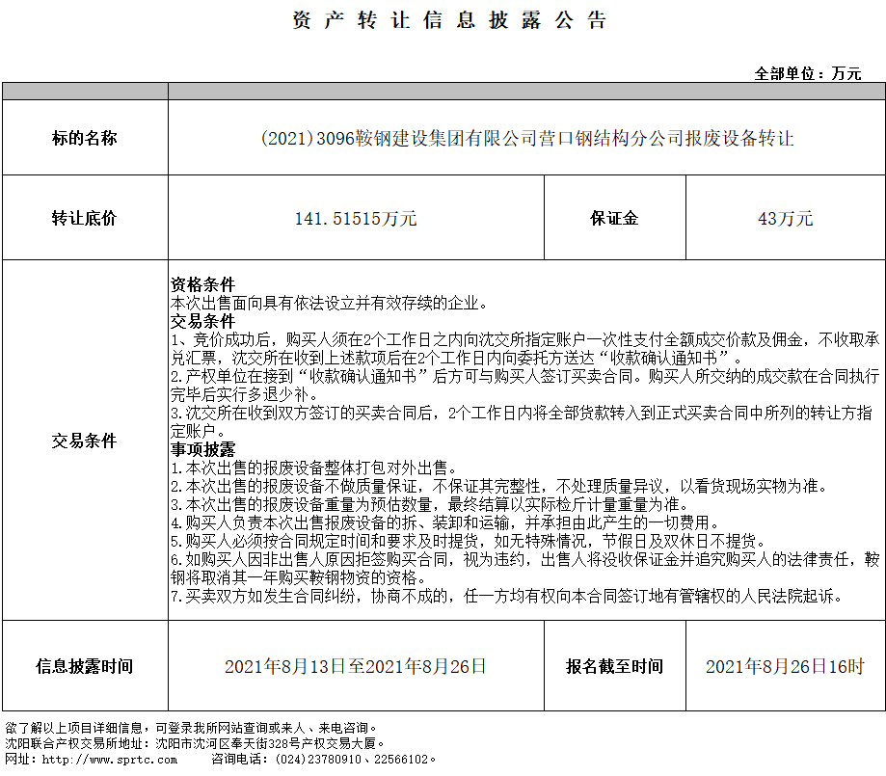Viewport: 886px width, 776px height.
Task: Select the 标的名称 row header cell
Action: [85, 138]
